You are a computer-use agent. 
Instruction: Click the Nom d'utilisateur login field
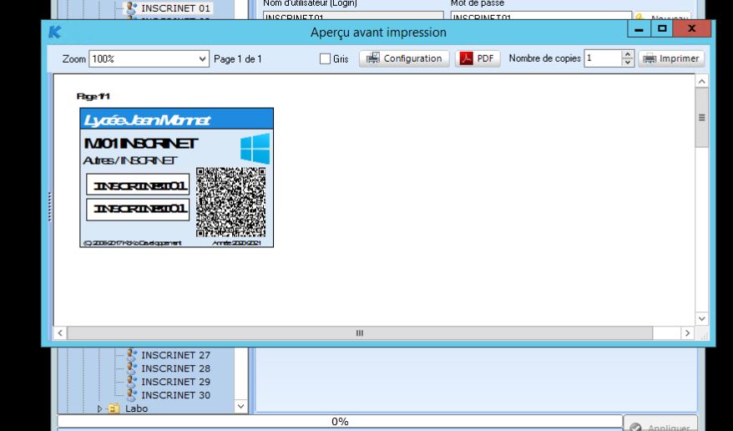click(x=353, y=15)
